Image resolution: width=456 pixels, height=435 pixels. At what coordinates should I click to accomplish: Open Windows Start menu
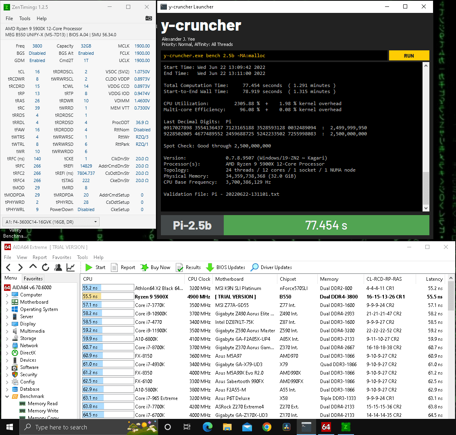click(x=10, y=427)
